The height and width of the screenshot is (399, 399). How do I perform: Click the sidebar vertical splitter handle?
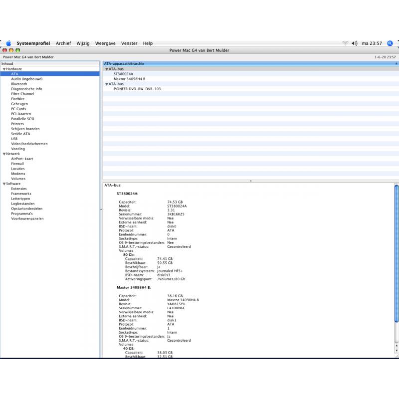tap(101, 209)
